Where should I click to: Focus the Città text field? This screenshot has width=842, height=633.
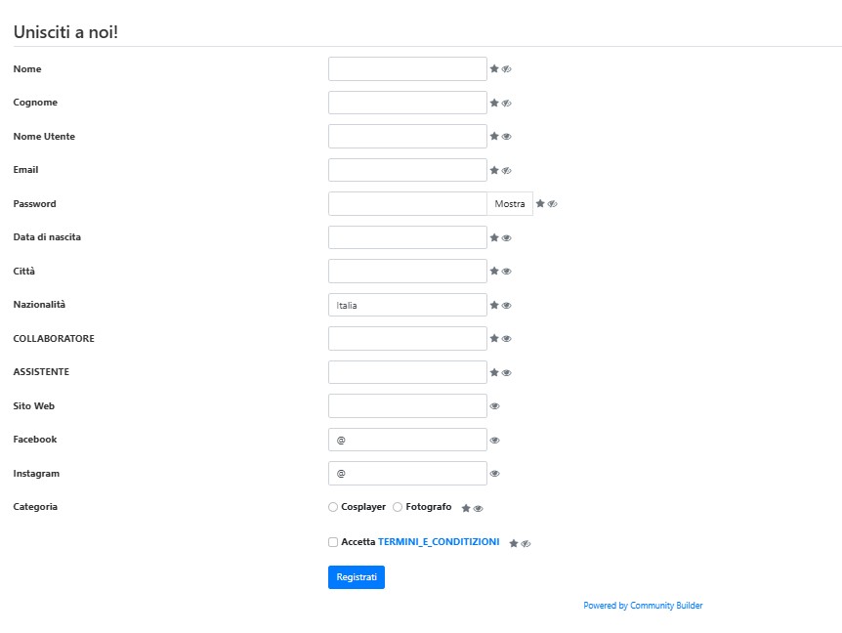[407, 272]
